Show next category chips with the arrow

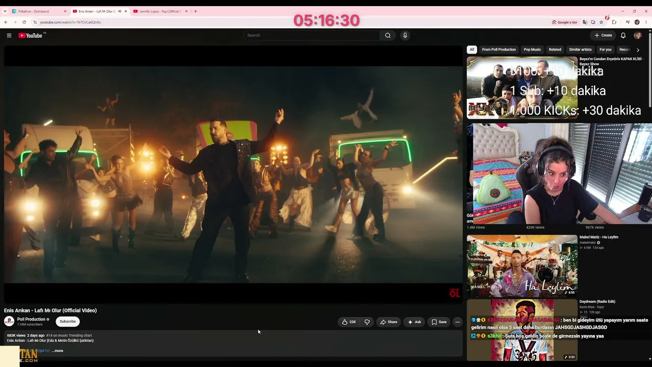638,50
